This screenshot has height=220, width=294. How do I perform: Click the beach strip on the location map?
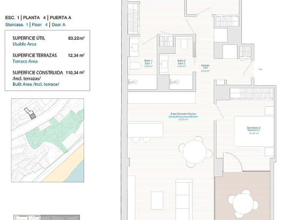click(x=65, y=165)
